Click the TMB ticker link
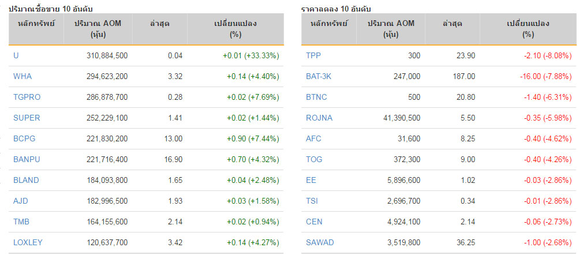 pos(21,222)
